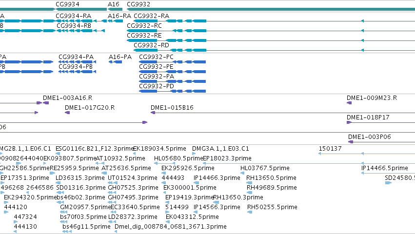This screenshot has height=234, width=415.
Task: Select the DME1-018P17 clone label
Action: pos(368,117)
